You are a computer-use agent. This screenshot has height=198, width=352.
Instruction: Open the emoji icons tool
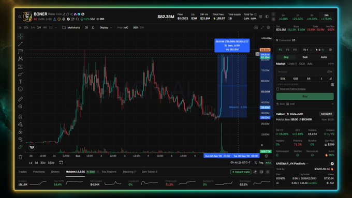(x=20, y=89)
